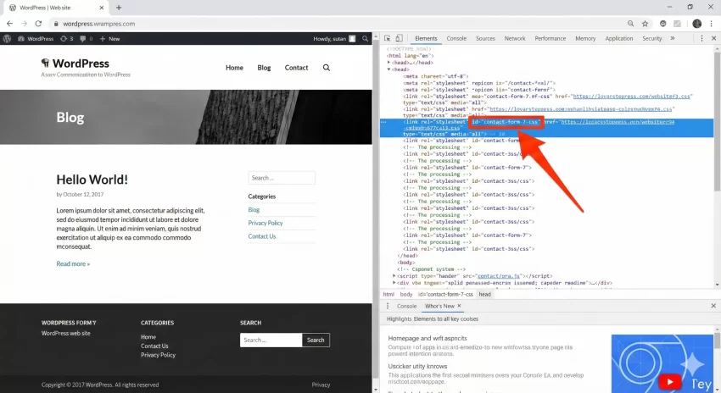Screen dimensions: 721x393
Task: Show more DevTools tabs chevron
Action: 673,38
